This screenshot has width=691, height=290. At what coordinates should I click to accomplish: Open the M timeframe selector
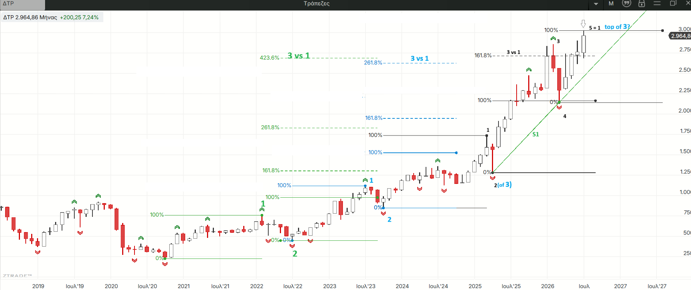(x=611, y=4)
